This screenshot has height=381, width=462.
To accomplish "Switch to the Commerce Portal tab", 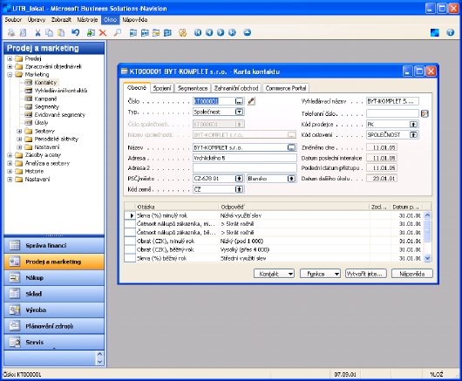I will (x=286, y=88).
